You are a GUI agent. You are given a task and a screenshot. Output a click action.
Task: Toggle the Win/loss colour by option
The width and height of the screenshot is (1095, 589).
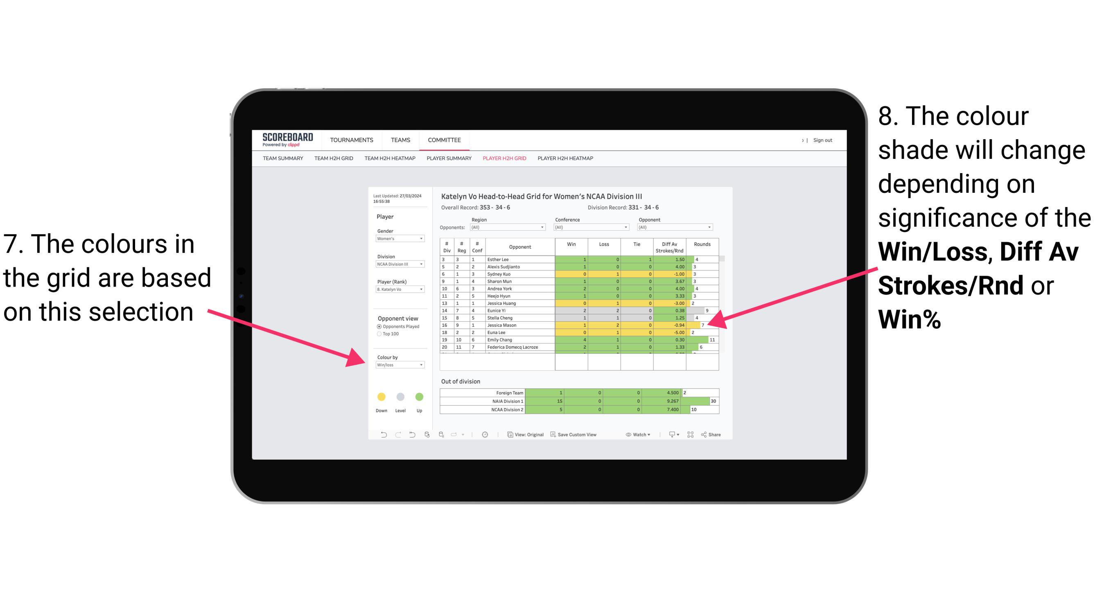pyautogui.click(x=398, y=365)
